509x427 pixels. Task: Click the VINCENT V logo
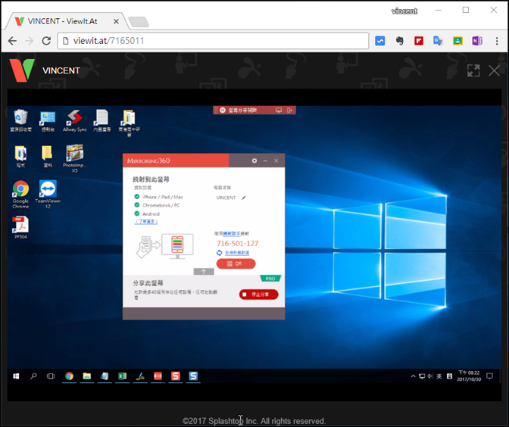point(22,70)
